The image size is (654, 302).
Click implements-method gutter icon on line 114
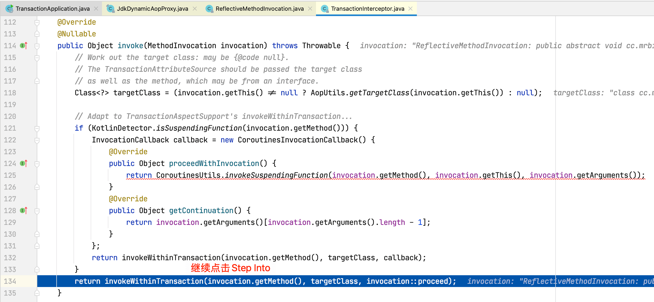pyautogui.click(x=24, y=46)
